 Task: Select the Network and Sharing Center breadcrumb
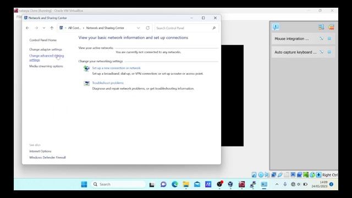click(x=105, y=28)
